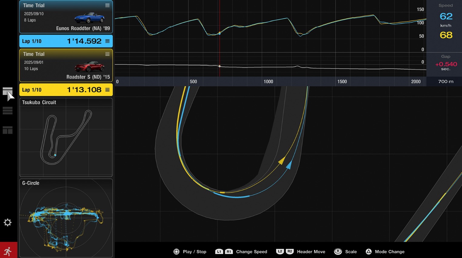Expand lap list for blue 1'14.592 lap
Screen dimensions: 462x258
107,41
